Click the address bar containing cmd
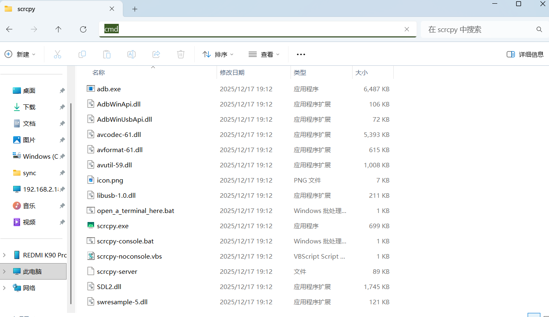Image resolution: width=549 pixels, height=317 pixels. point(258,29)
